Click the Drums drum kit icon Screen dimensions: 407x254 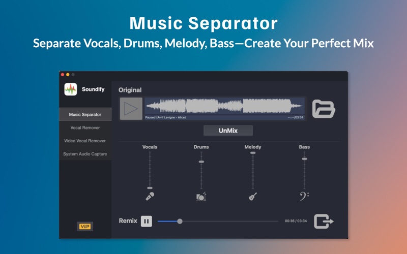201,197
